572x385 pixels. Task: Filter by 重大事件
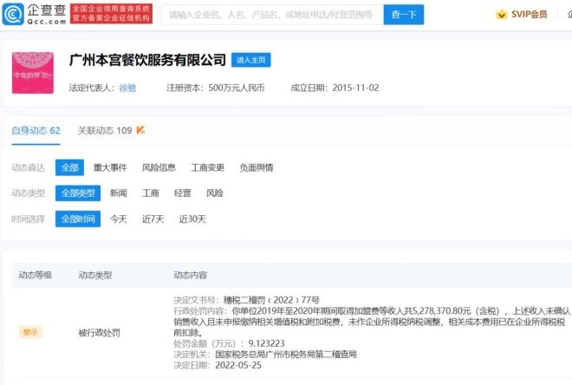110,167
